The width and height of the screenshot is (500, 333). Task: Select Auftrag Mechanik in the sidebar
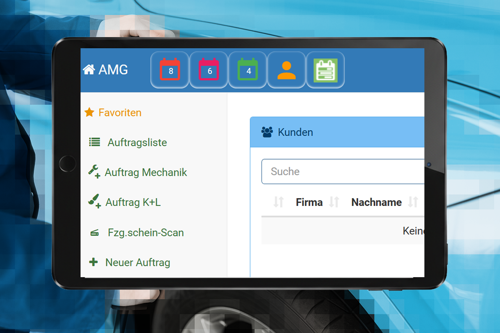tap(145, 172)
